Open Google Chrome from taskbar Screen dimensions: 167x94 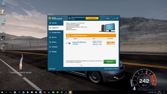pyautogui.click(x=23, y=92)
